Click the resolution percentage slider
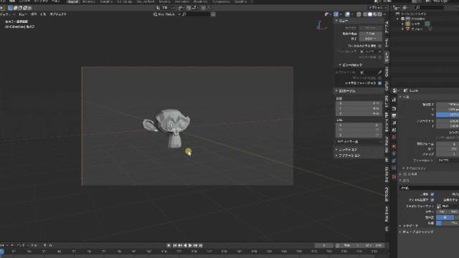 coord(448,115)
